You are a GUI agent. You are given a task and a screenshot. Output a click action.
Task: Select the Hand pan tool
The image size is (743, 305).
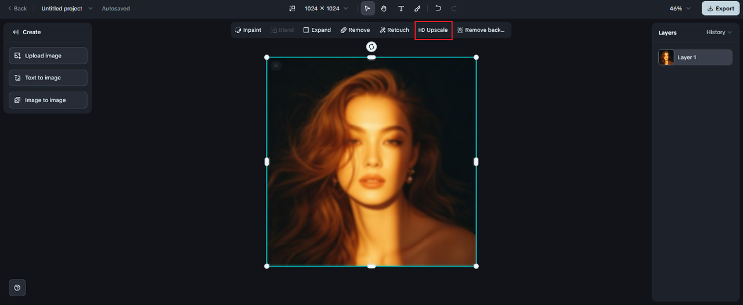coord(384,9)
